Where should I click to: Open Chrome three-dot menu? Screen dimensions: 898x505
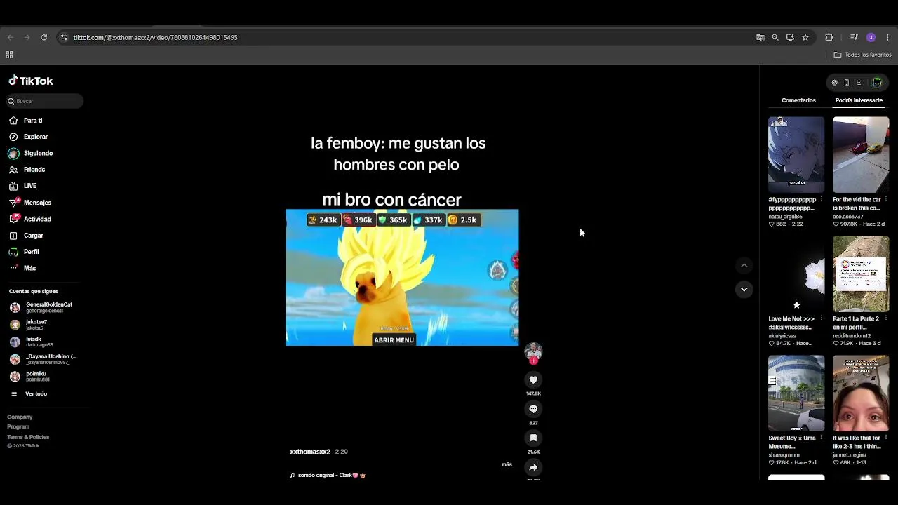click(x=887, y=37)
